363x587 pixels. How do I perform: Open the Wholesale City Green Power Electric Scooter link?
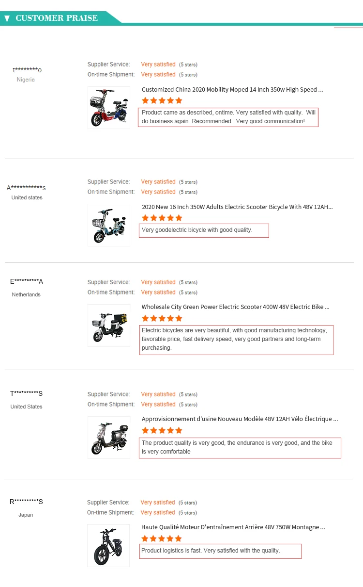click(236, 307)
